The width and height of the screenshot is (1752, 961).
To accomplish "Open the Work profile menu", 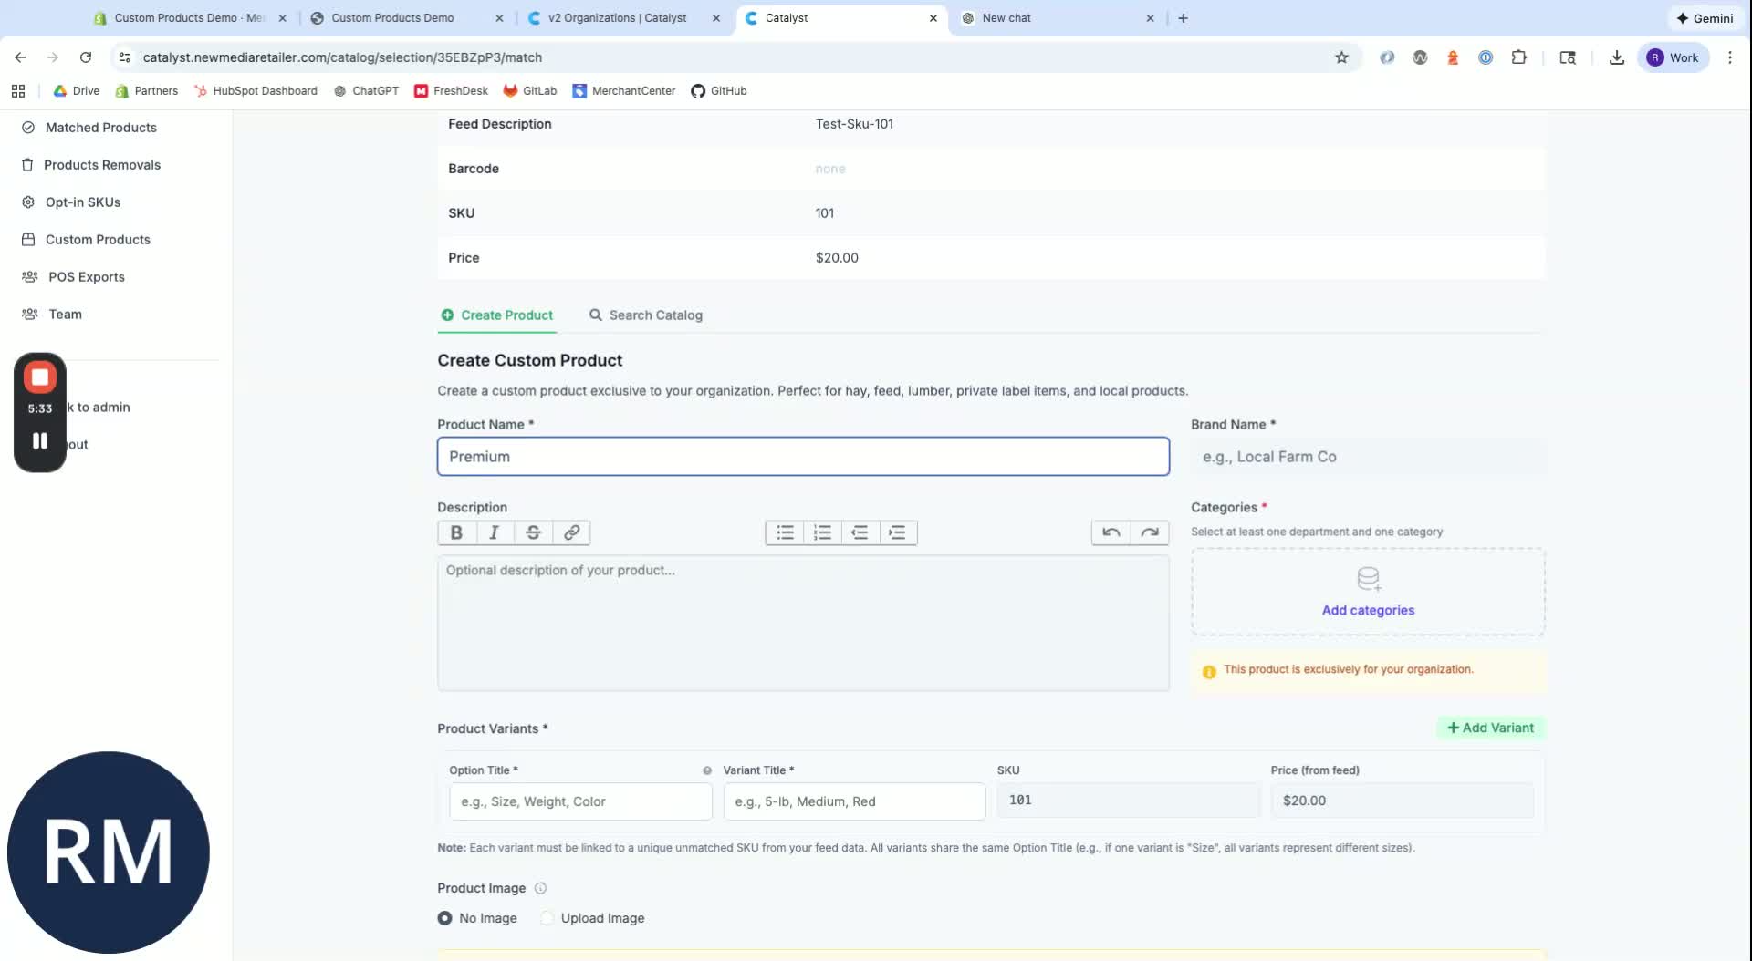I will click(1673, 57).
